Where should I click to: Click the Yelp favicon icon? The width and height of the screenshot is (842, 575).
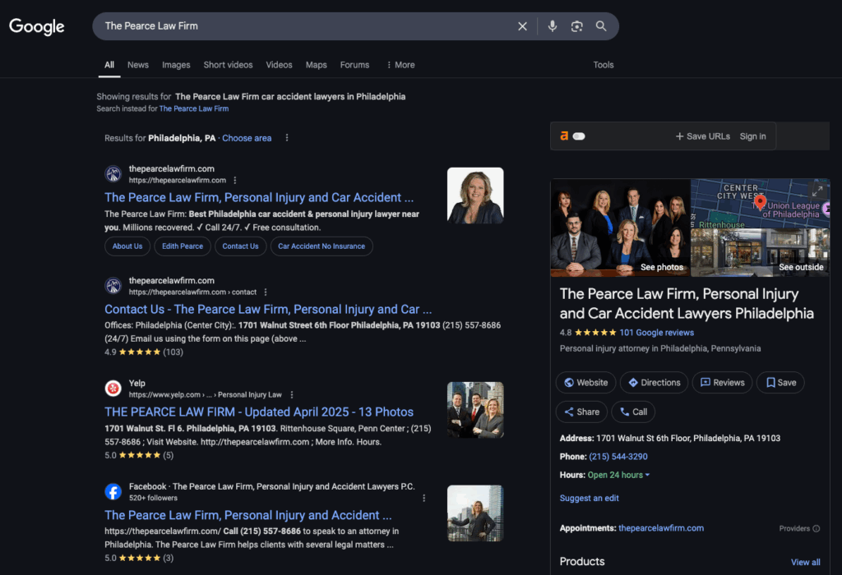click(x=113, y=388)
